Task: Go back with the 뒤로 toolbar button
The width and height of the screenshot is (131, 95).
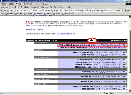Action: tap(4, 7)
